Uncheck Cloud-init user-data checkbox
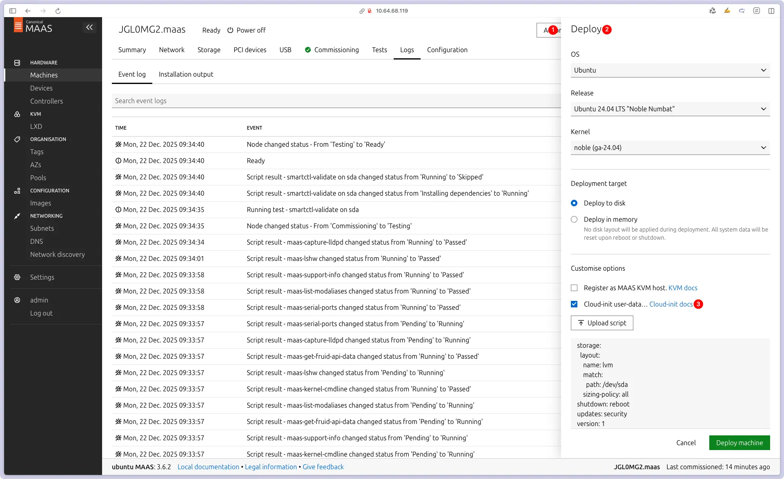The image size is (784, 479). click(x=574, y=304)
